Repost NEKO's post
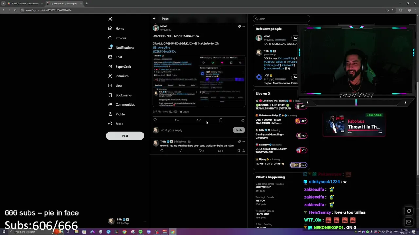The image size is (419, 235). click(177, 120)
